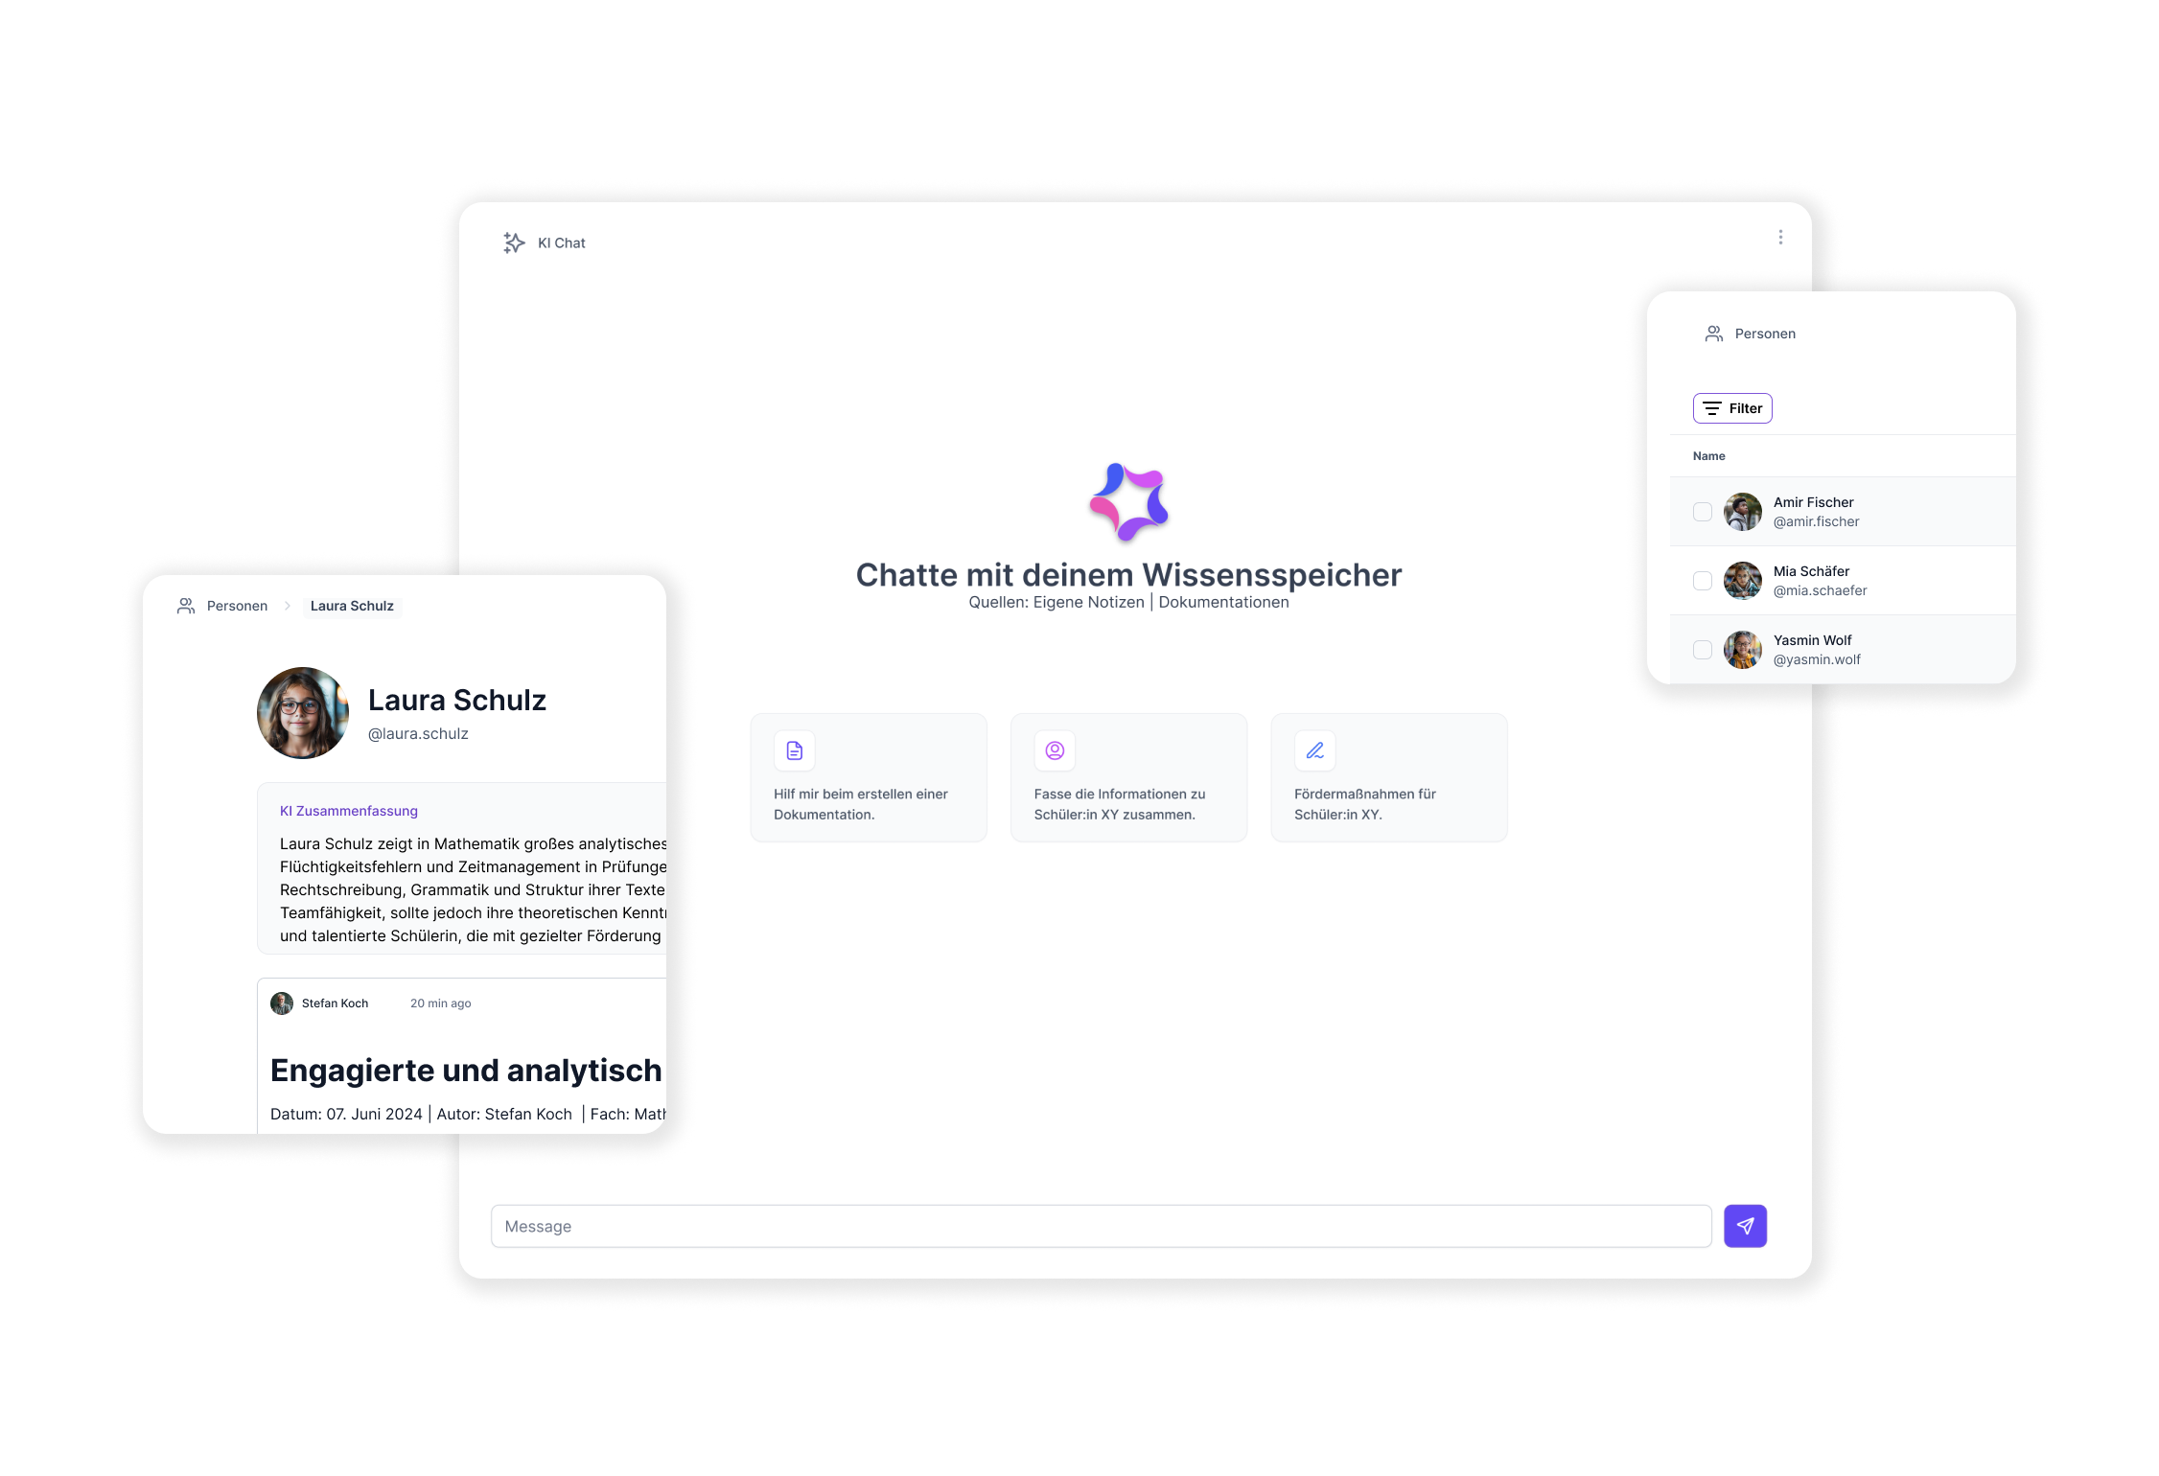
Task: Expand Laura Schulz profile breadcrumb navigation
Action: [349, 605]
